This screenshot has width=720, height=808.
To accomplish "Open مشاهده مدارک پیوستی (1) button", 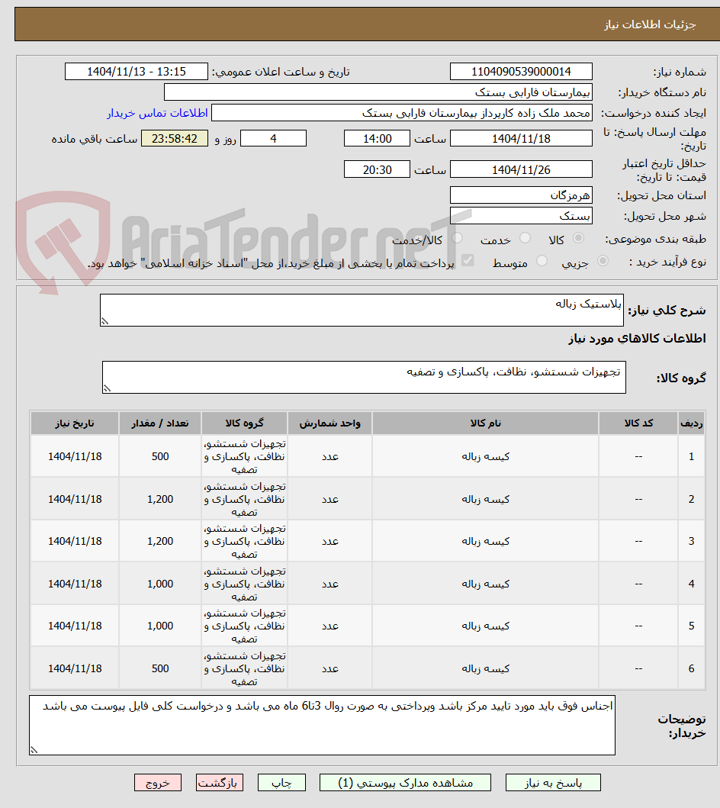I will click(405, 782).
